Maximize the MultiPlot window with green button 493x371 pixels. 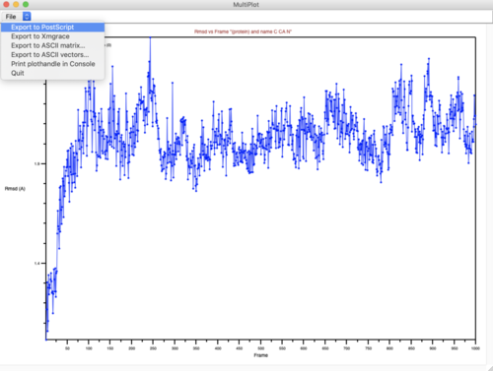(26, 5)
